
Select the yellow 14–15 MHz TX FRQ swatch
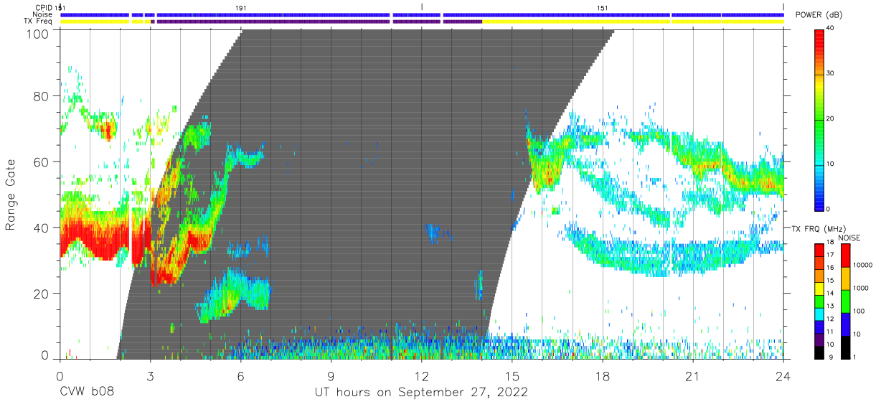[x=820, y=287]
